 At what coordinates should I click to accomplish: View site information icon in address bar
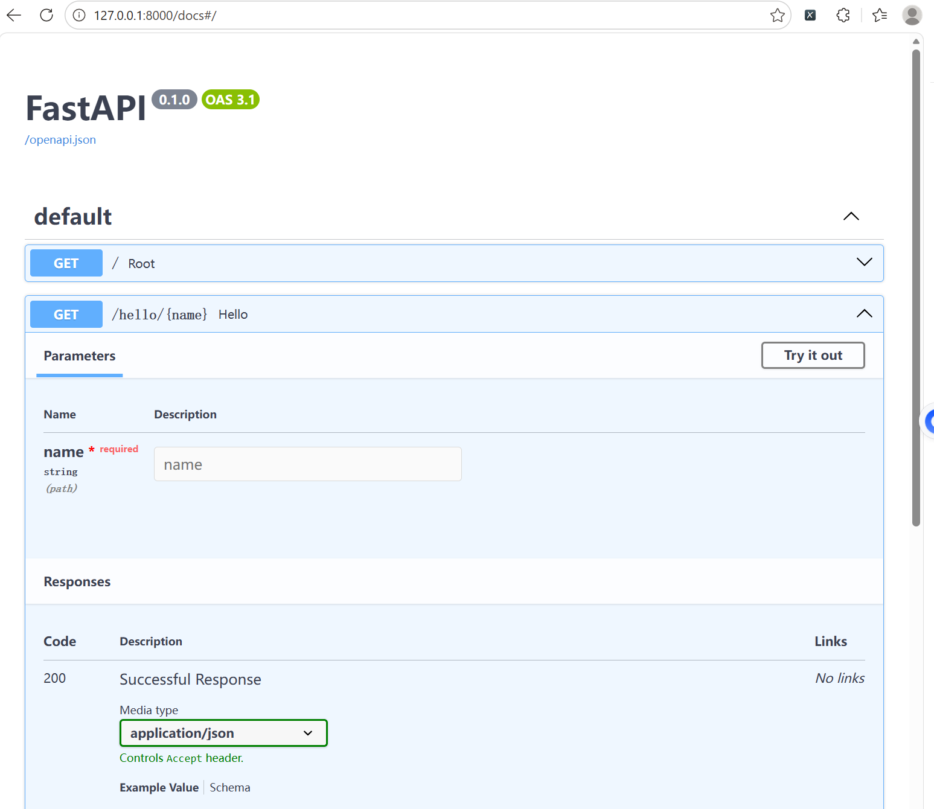point(79,15)
